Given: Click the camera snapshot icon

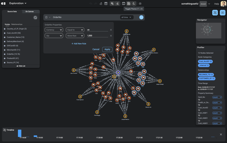Looking at the screenshot, I should (x=140, y=4).
